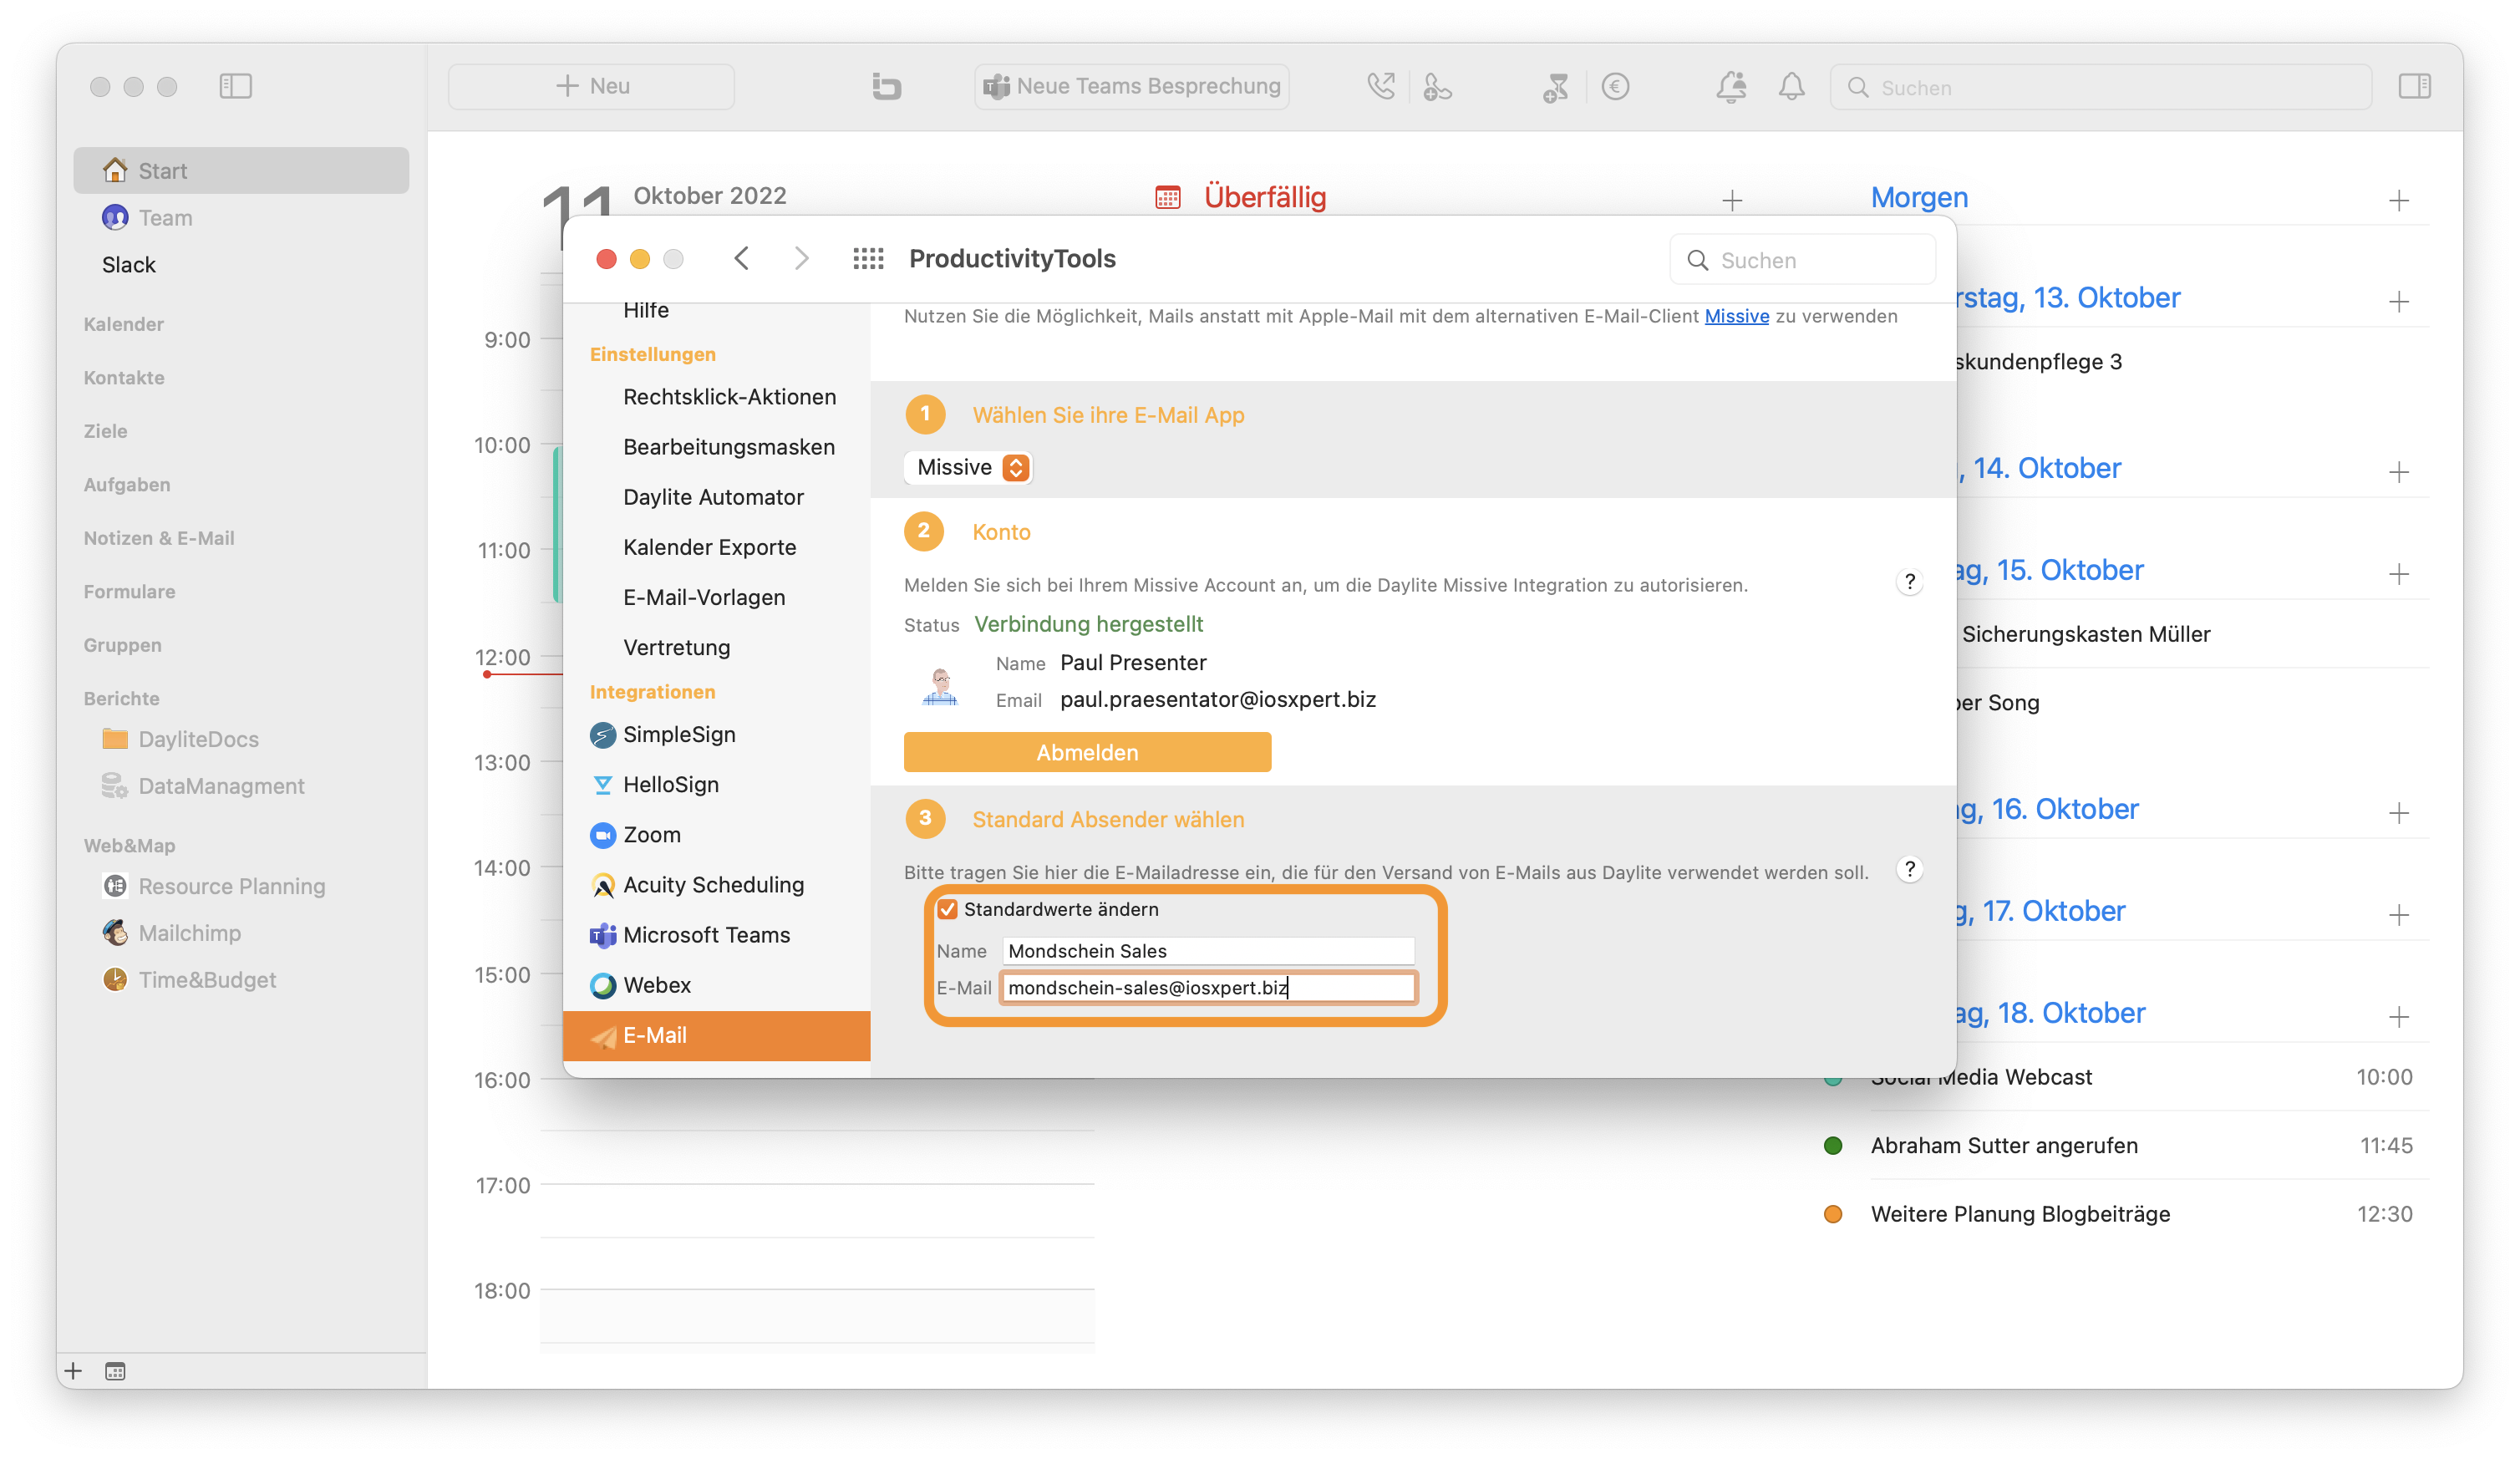
Task: Add item with plus next to Morgen
Action: coord(2398,200)
